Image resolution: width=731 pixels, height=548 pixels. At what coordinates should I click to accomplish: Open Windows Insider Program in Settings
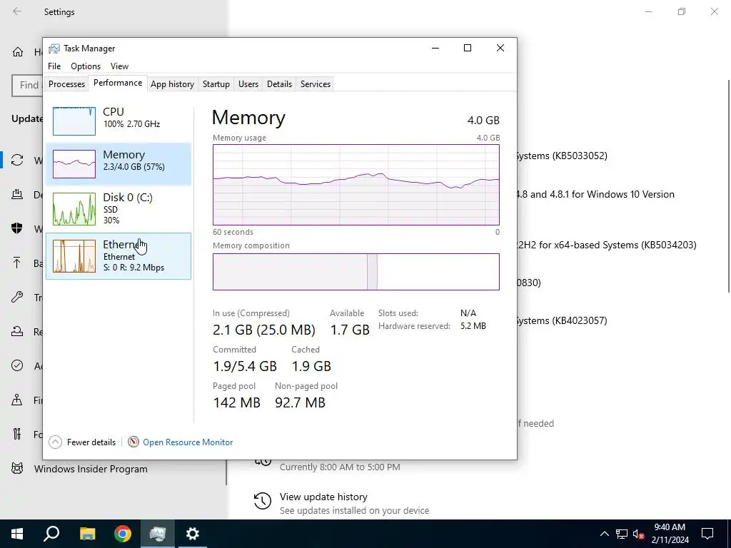click(x=91, y=469)
